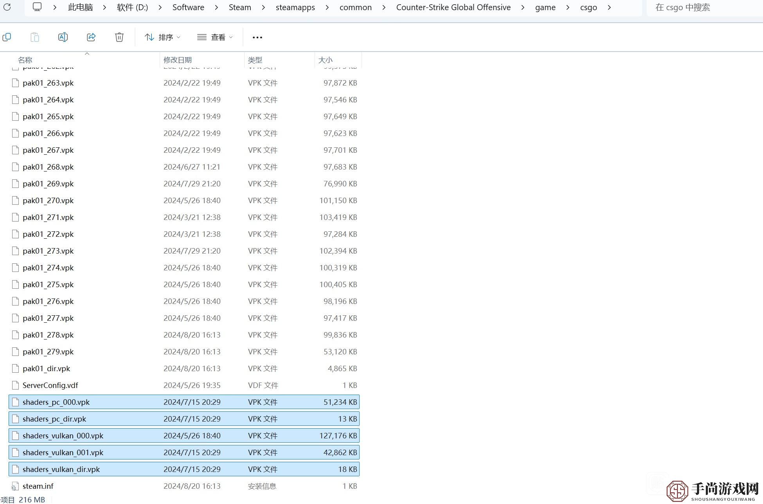
Task: Open the three-dot more options menu
Action: (257, 38)
